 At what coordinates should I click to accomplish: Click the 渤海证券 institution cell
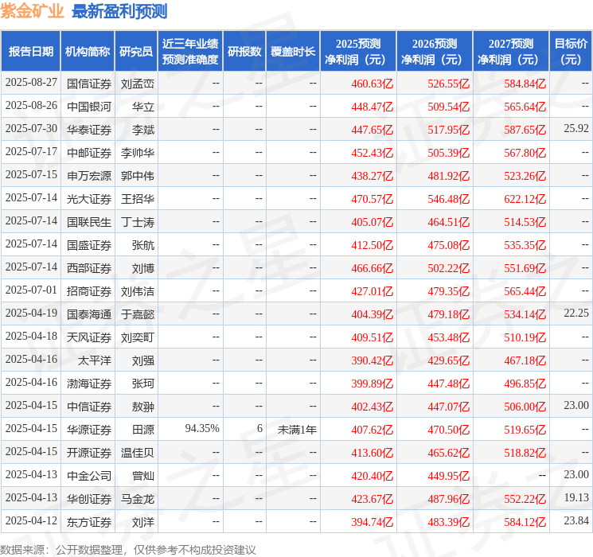(89, 384)
